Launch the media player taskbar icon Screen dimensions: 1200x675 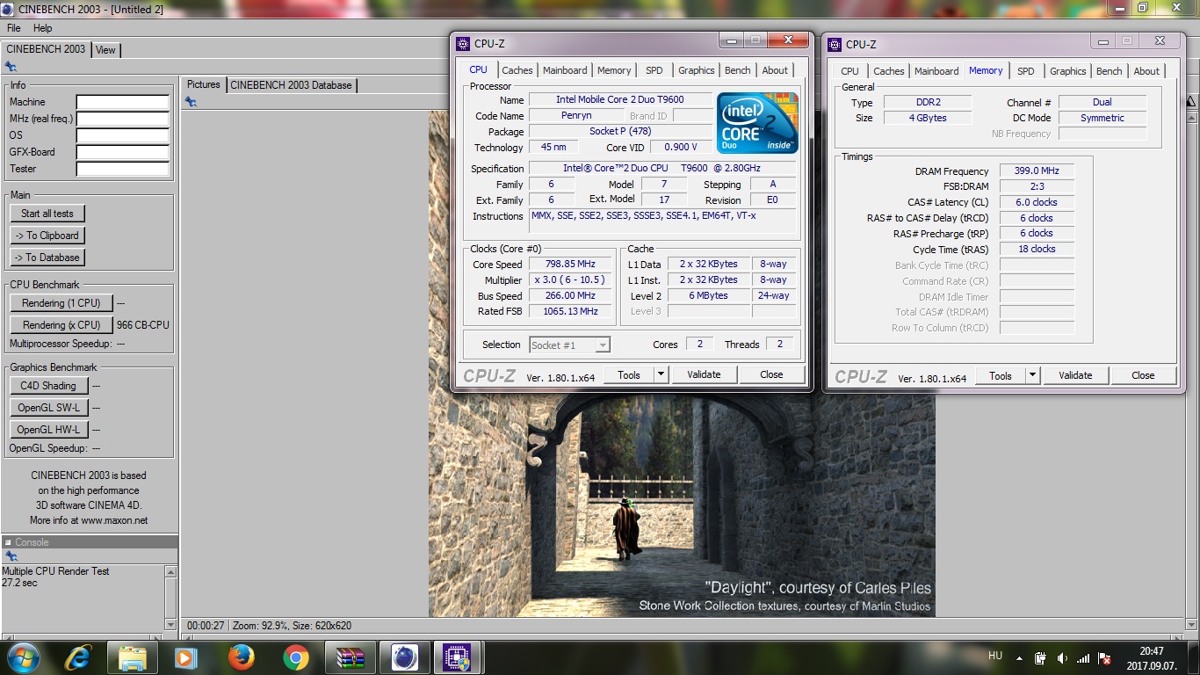point(186,657)
